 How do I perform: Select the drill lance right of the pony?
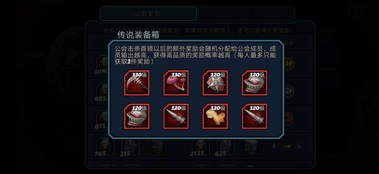click(254, 116)
